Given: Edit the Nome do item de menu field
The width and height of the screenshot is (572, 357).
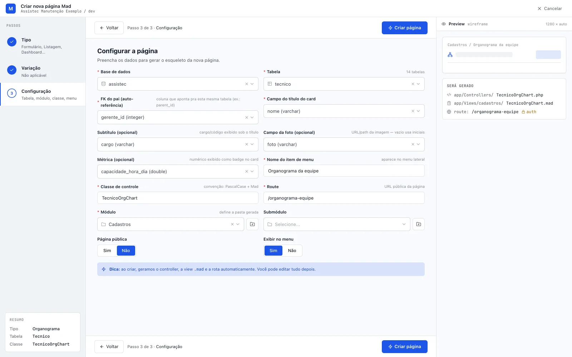Looking at the screenshot, I should pyautogui.click(x=344, y=171).
